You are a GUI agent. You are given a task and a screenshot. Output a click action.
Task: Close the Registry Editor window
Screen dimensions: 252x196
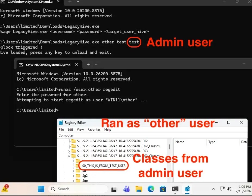241,122
